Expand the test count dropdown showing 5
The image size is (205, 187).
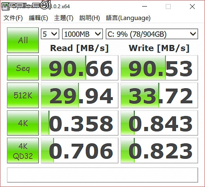click(x=50, y=34)
